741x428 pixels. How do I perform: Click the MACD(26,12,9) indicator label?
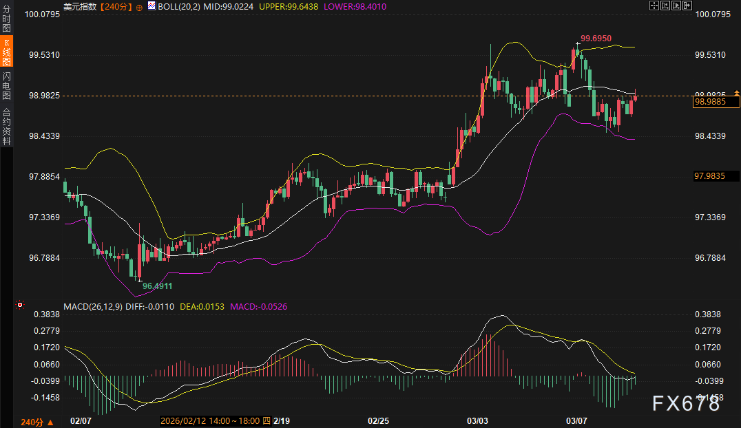(94, 306)
